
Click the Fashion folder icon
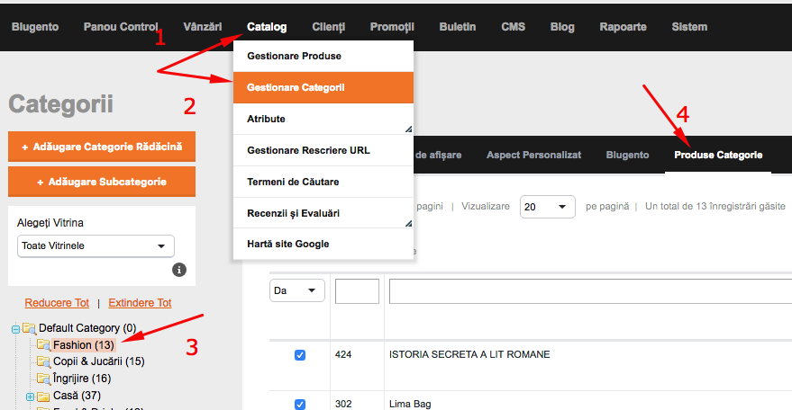coord(43,345)
